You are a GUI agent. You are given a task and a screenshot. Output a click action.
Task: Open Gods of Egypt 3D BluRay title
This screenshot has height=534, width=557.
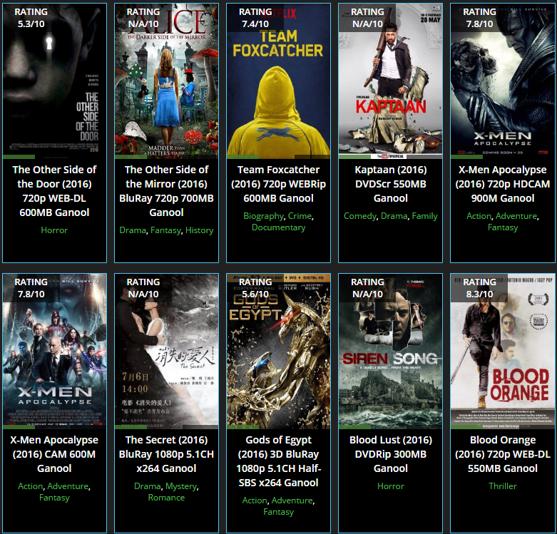coord(278,461)
